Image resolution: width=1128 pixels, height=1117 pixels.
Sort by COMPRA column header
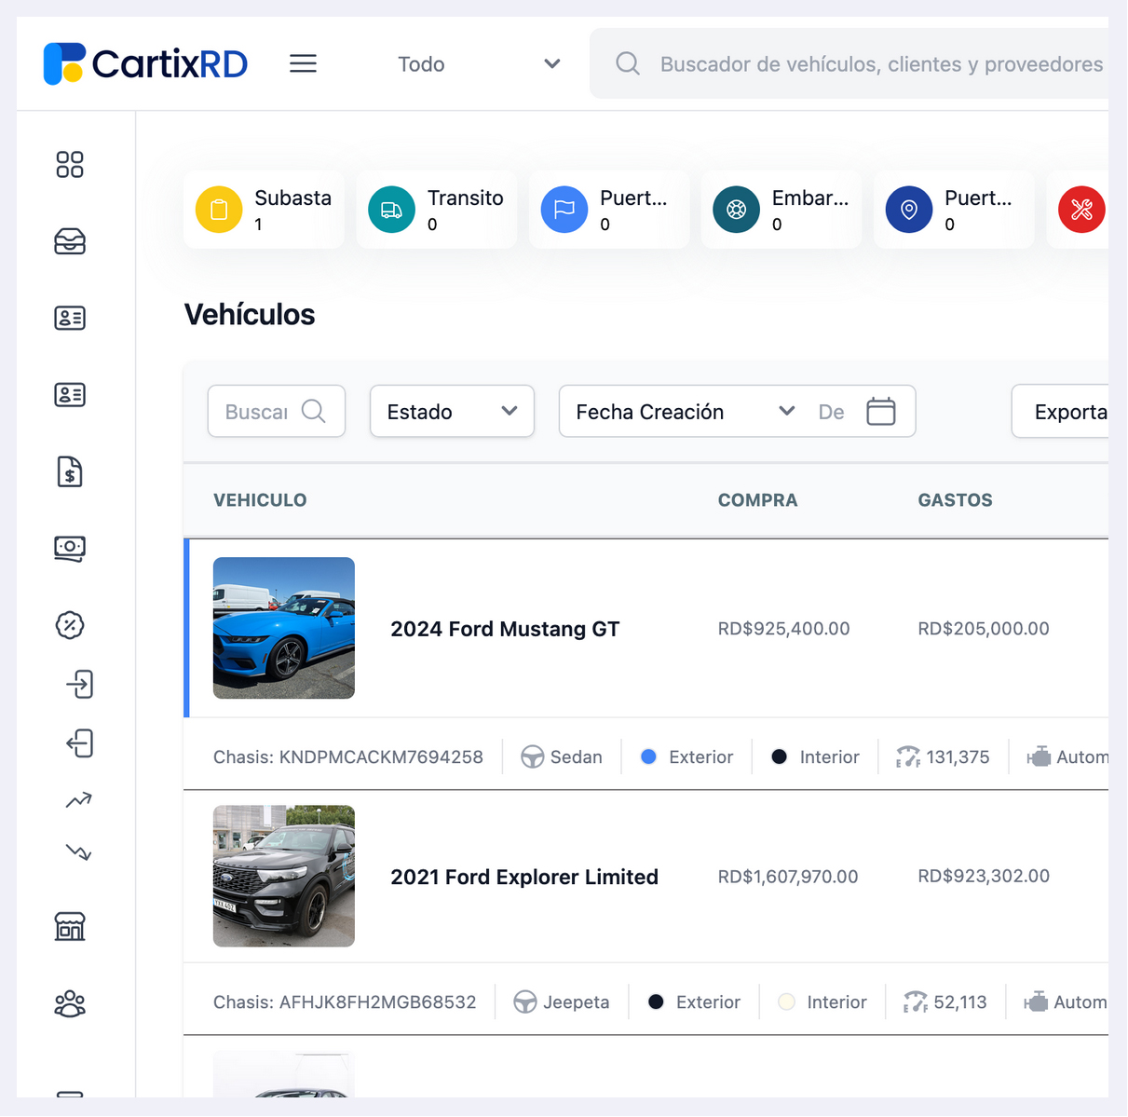(757, 500)
